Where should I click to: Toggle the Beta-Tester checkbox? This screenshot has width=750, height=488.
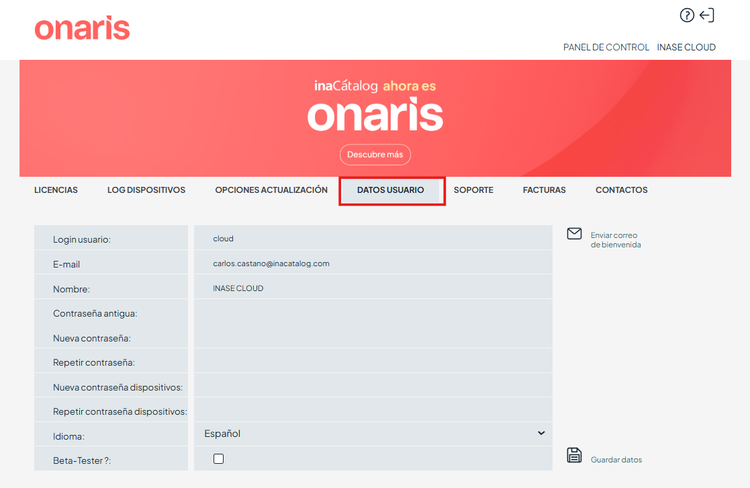(219, 459)
